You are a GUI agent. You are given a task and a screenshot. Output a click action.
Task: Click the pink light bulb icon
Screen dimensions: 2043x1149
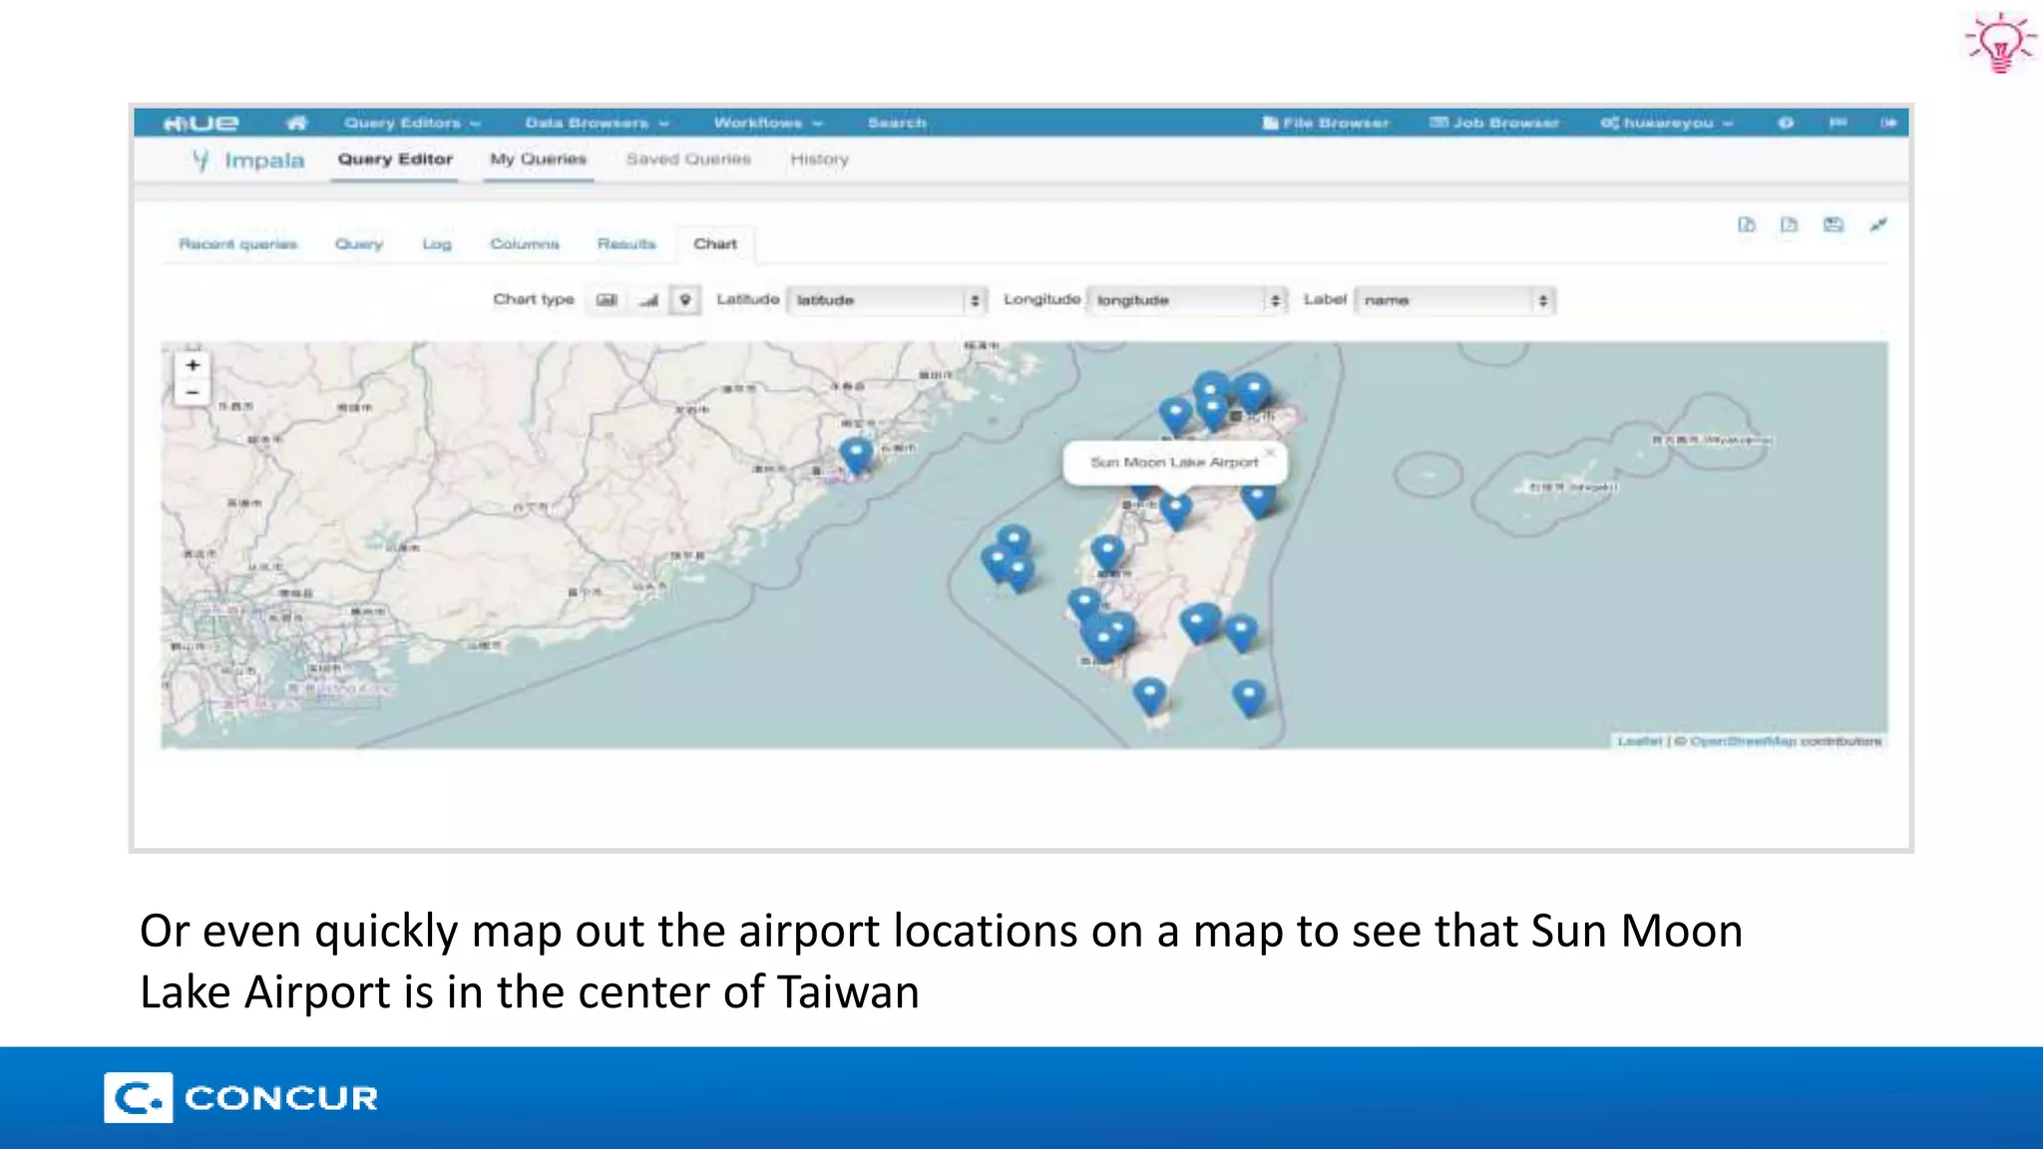click(2001, 42)
